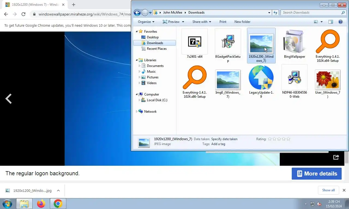
Task: Select Downloads in the navigation pane
Action: point(155,43)
